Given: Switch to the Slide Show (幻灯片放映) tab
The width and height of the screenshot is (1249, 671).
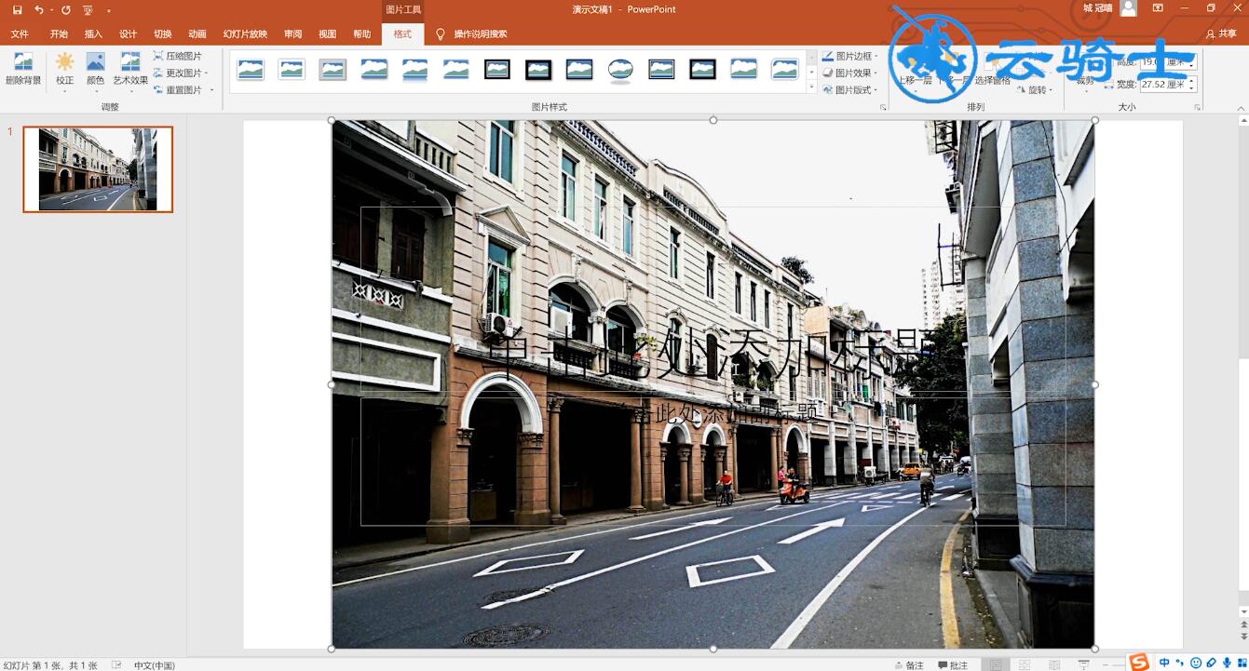Looking at the screenshot, I should (245, 34).
